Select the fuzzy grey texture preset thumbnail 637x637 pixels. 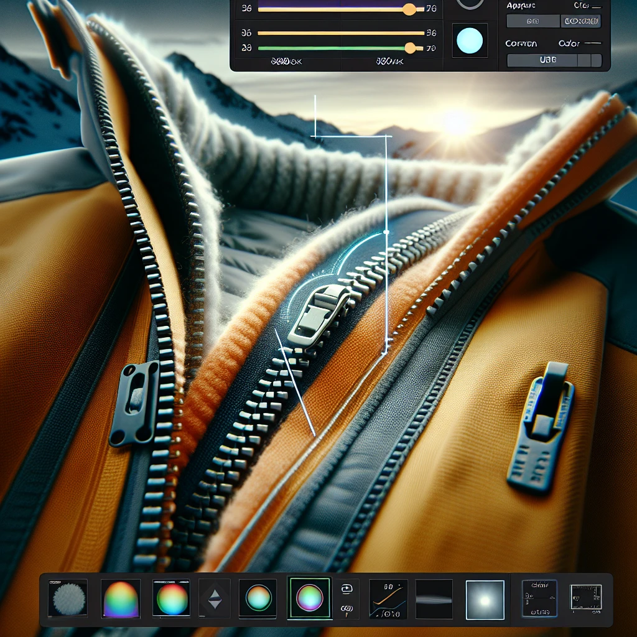pyautogui.click(x=67, y=598)
